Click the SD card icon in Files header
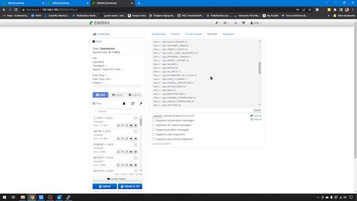Screen dimensions: 357x201 click(124, 103)
